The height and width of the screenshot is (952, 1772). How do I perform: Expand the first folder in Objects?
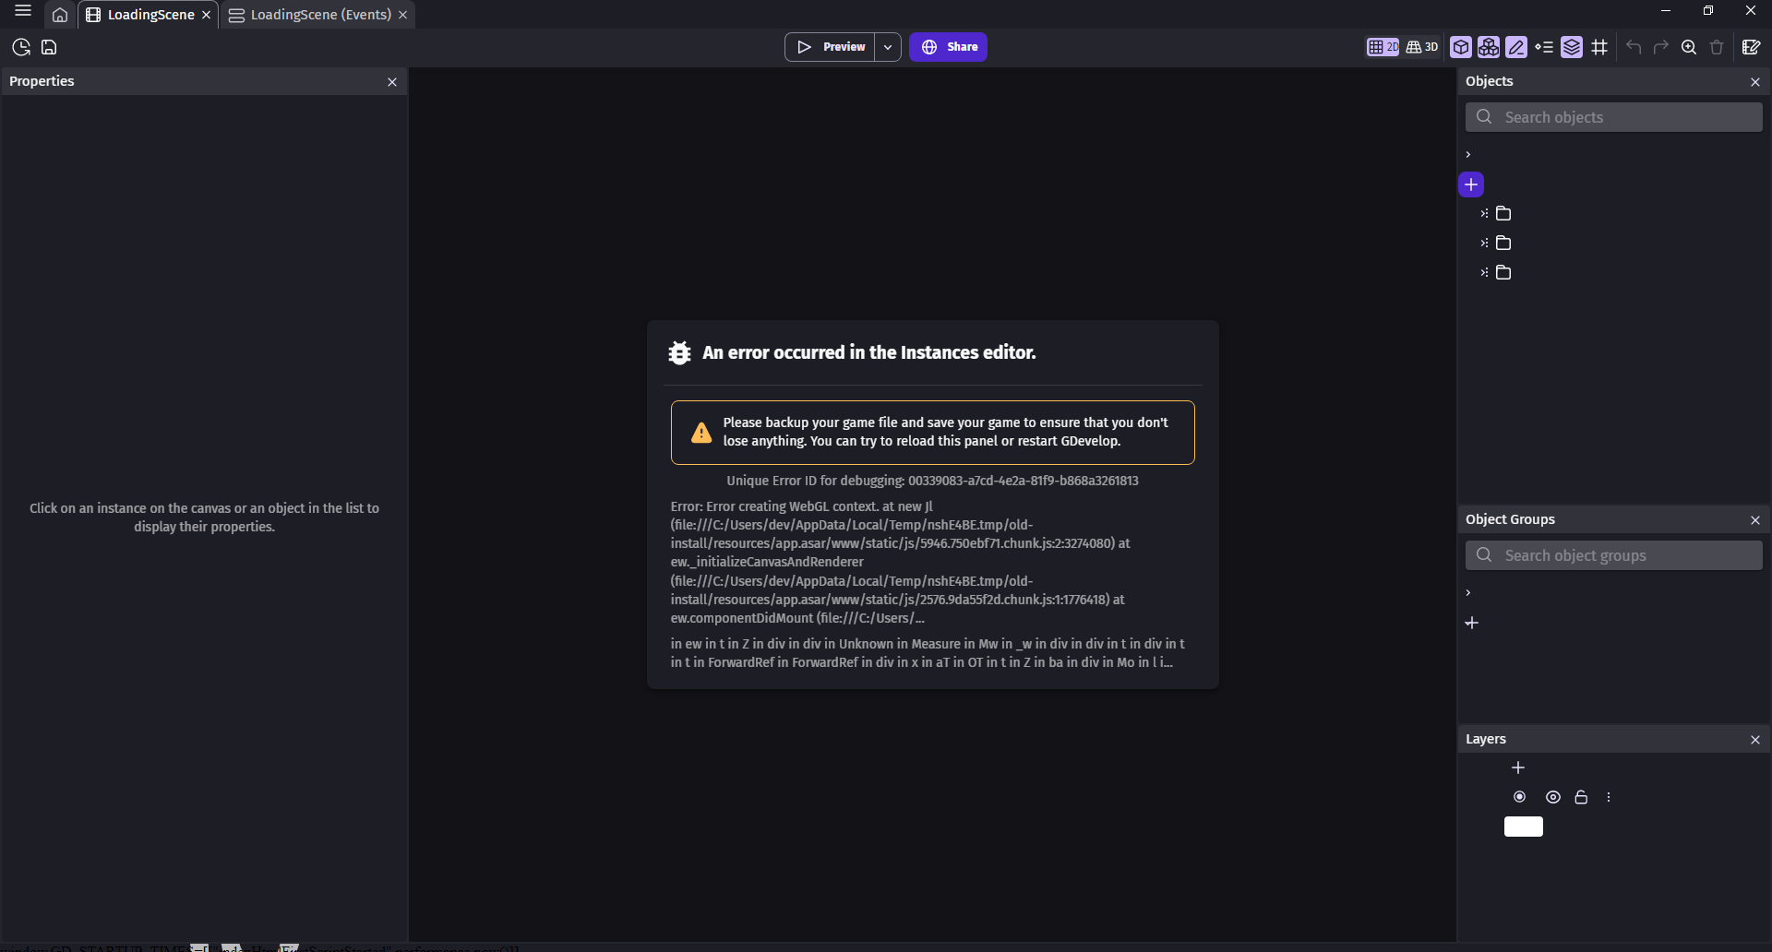pyautogui.click(x=1484, y=214)
